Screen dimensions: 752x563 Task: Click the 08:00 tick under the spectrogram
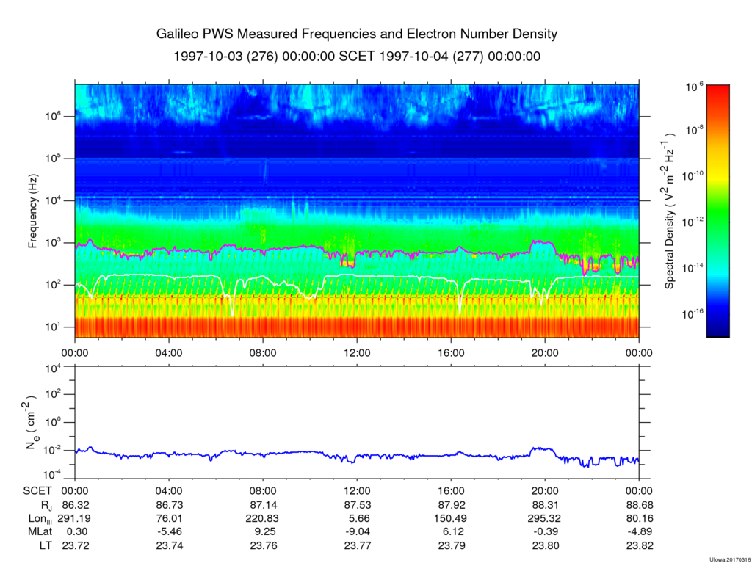tap(264, 353)
